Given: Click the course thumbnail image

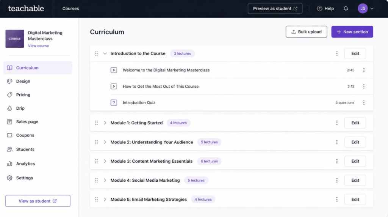Looking at the screenshot, I should [x=15, y=39].
